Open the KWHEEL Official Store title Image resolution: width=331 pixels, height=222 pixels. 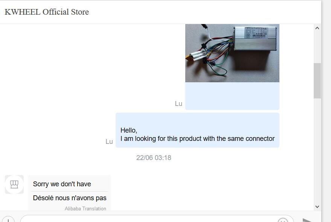47,12
